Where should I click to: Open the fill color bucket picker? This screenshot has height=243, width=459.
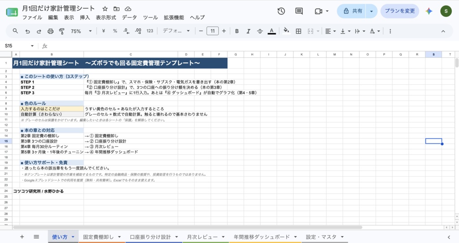(286, 31)
